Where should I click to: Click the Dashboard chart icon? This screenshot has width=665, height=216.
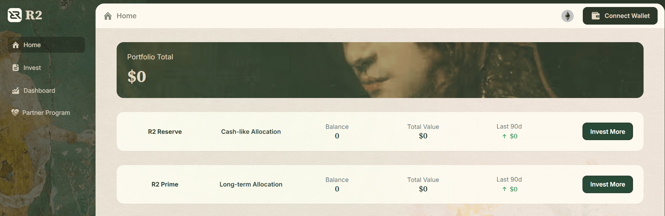click(15, 91)
